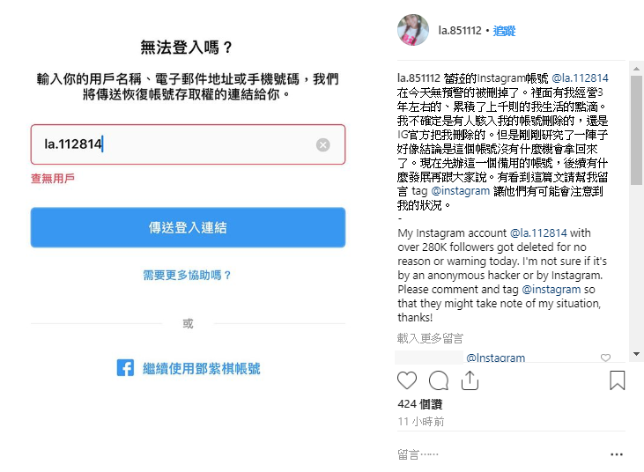Open la.851112 profile picture
This screenshot has width=644, height=472.
click(413, 30)
